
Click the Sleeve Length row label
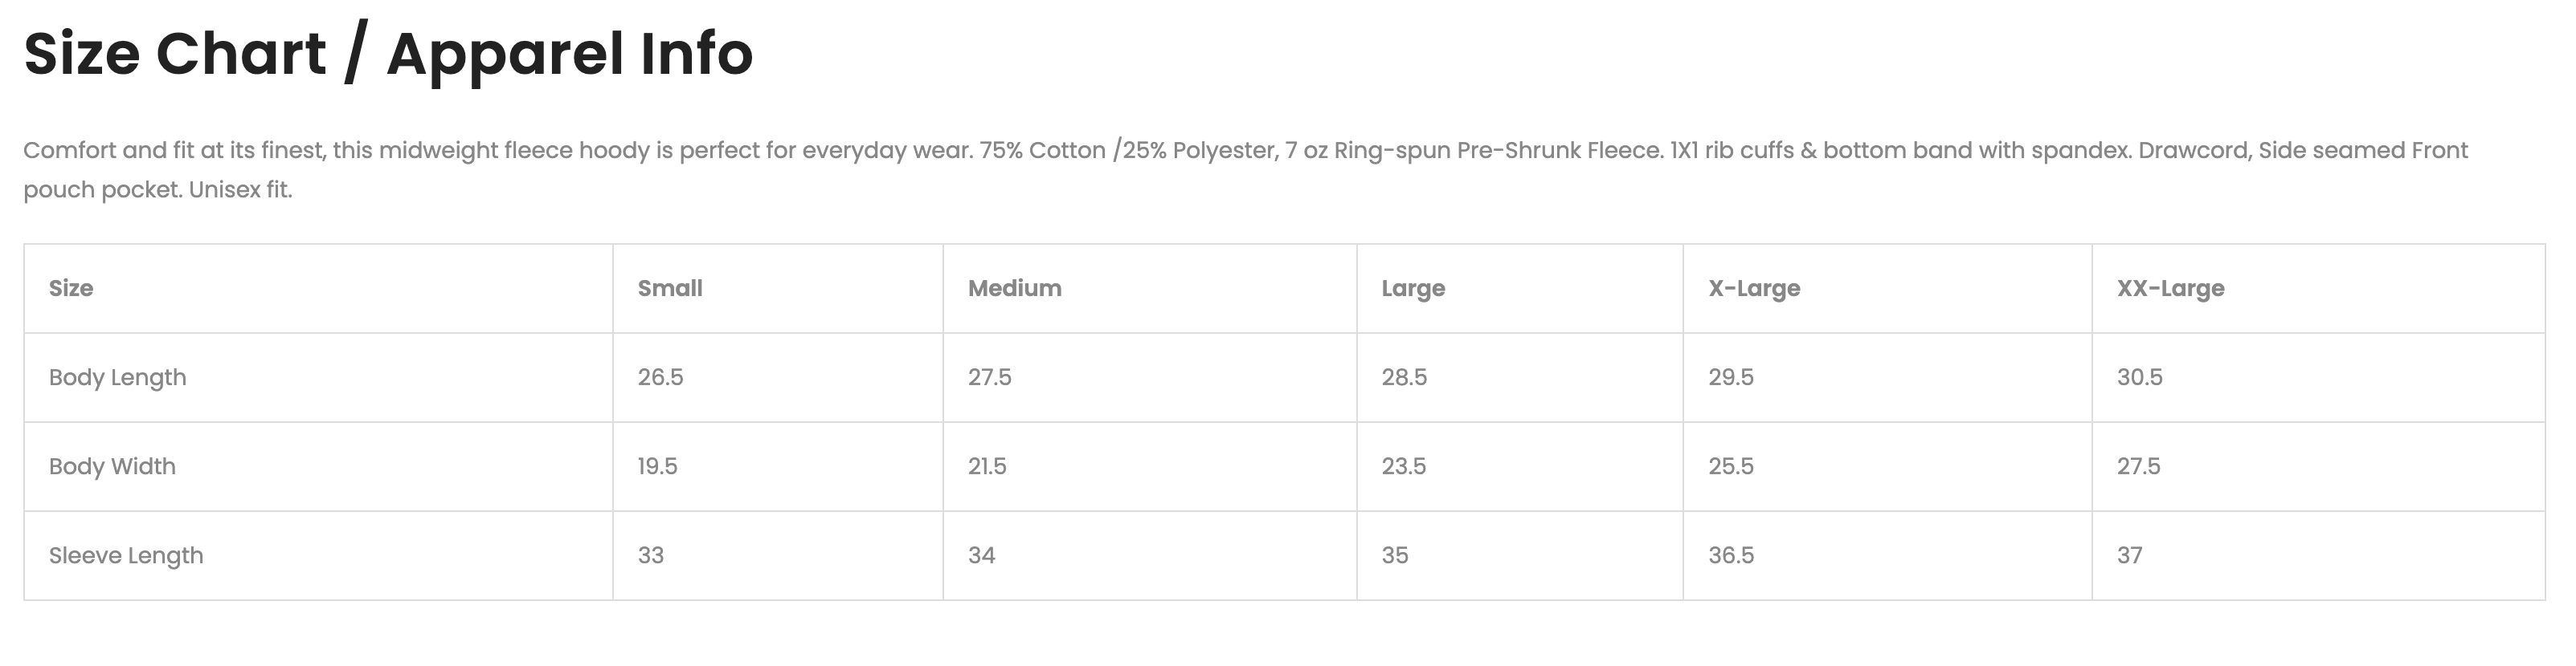(x=126, y=555)
